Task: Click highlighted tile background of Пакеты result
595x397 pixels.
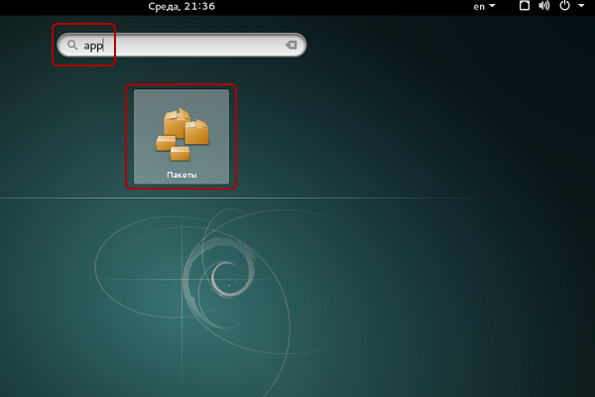Action: tap(146, 100)
